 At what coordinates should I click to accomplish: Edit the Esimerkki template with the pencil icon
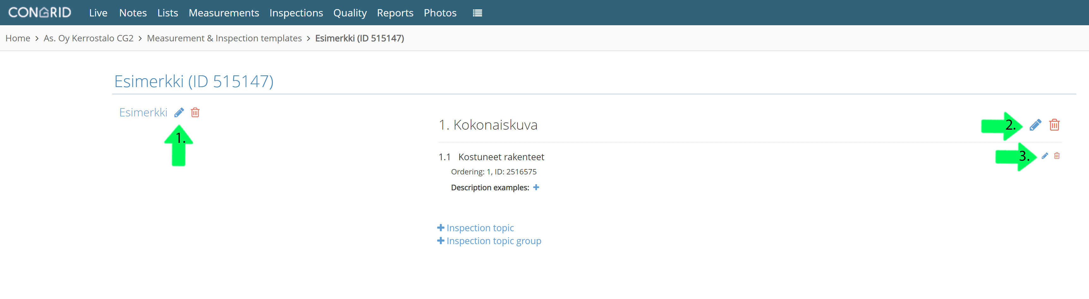point(179,112)
